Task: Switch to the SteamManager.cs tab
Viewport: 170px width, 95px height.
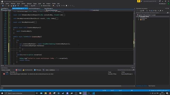Action: click(x=48, y=8)
